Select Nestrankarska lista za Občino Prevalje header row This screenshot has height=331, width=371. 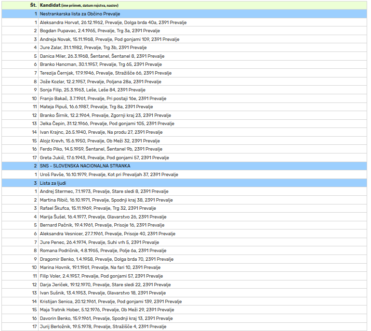pos(80,14)
